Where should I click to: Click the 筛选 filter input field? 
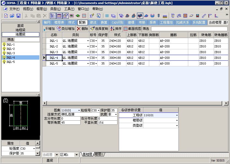pyautogui.click(x=189, y=29)
